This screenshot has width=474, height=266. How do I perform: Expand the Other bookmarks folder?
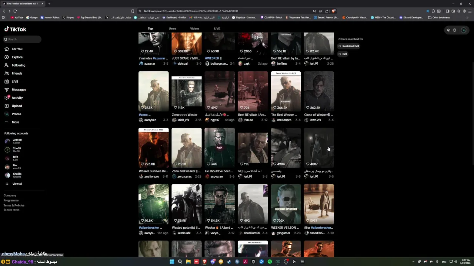pos(439,17)
